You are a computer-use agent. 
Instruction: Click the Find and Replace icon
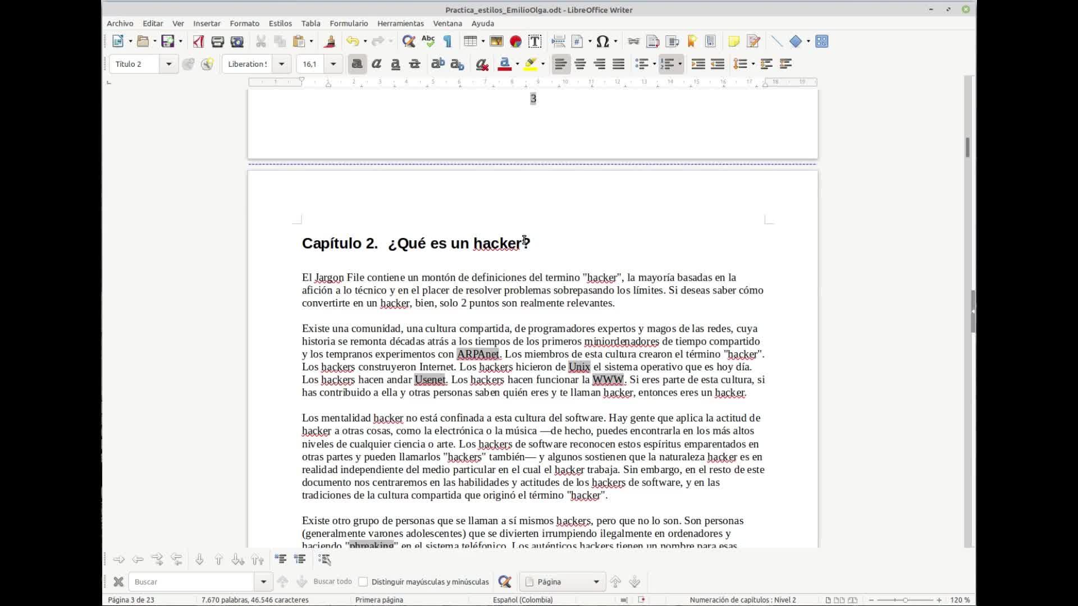pyautogui.click(x=408, y=42)
